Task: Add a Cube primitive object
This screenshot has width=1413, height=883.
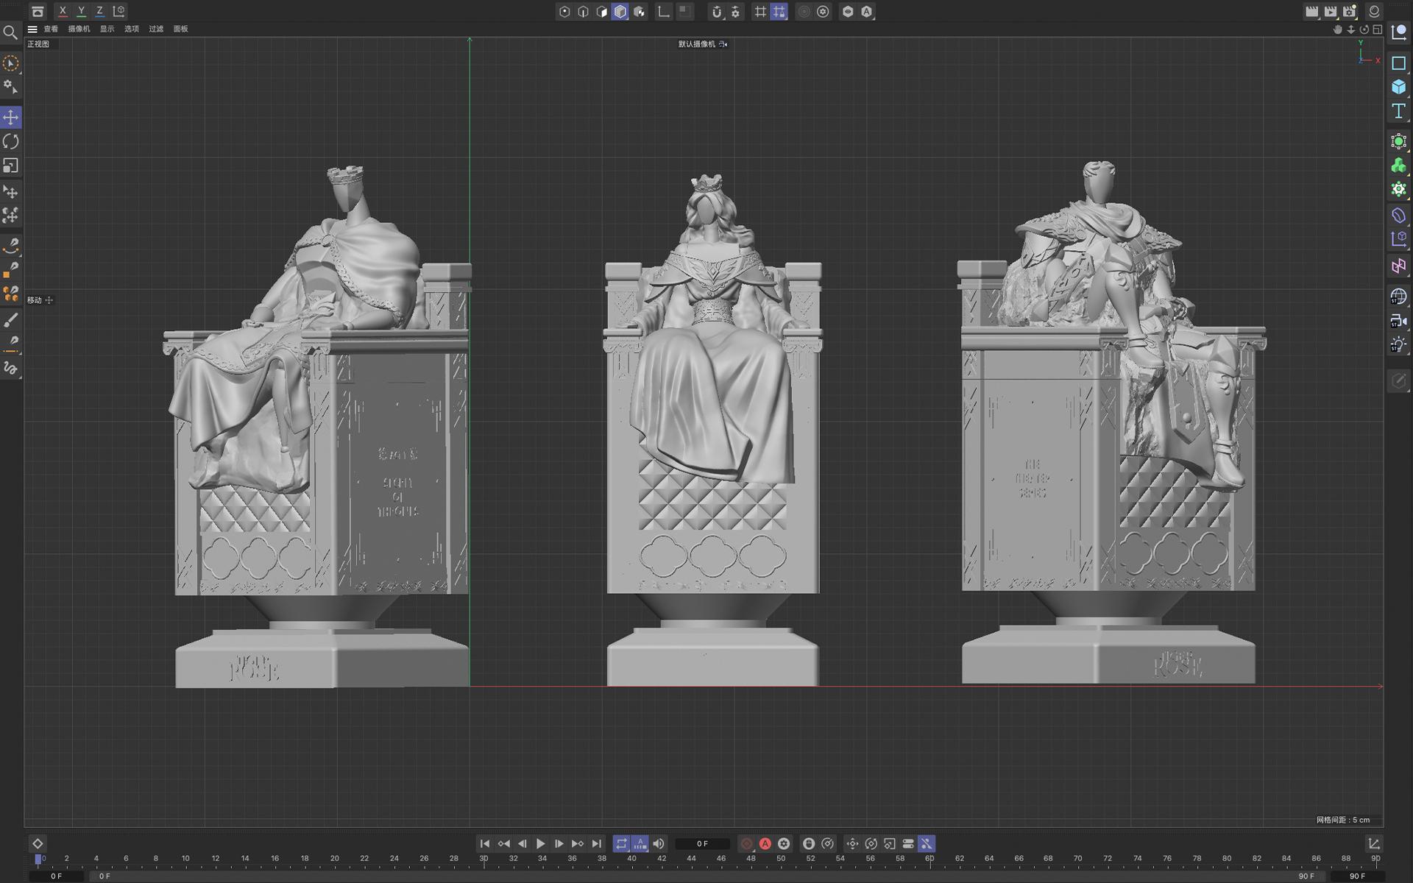Action: (x=1398, y=87)
